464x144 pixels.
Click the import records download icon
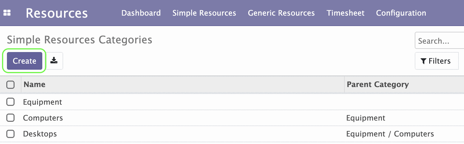[x=54, y=61]
